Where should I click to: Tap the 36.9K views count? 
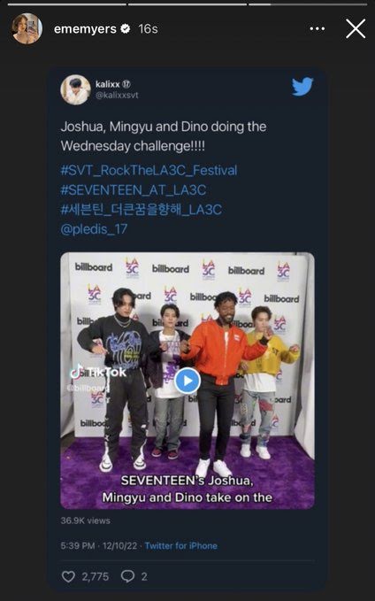click(86, 520)
